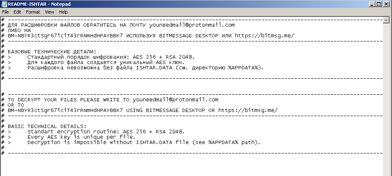
Task: Show the Help menu
Action: [63, 12]
